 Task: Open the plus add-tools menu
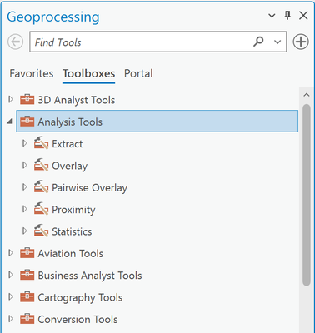(x=301, y=42)
